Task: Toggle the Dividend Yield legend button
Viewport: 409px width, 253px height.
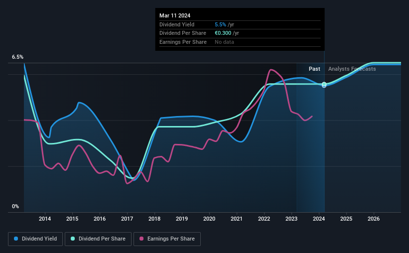Action: (x=35, y=239)
